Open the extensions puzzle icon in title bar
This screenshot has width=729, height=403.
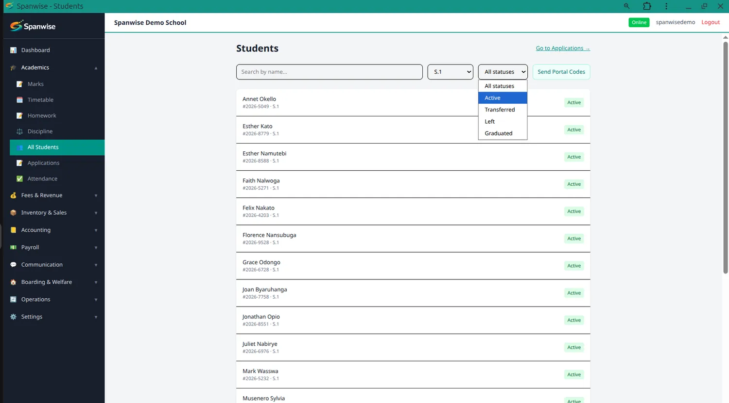pos(647,6)
